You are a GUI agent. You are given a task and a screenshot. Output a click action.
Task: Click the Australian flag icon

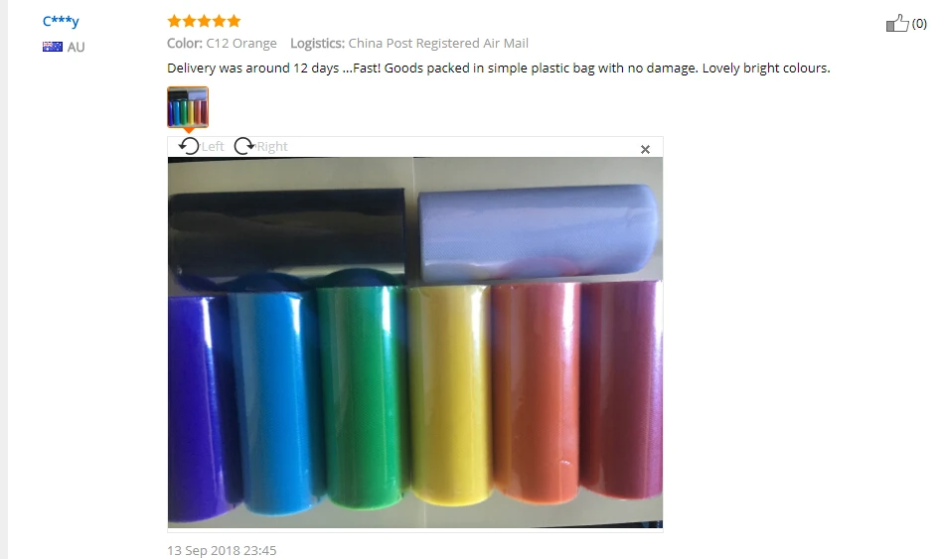point(53,47)
